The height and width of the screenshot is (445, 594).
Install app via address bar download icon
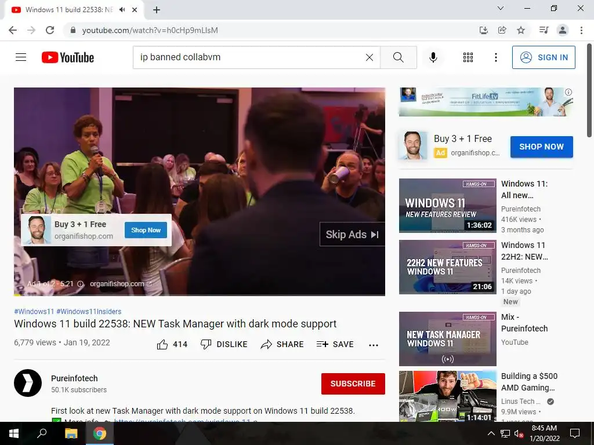(x=484, y=30)
